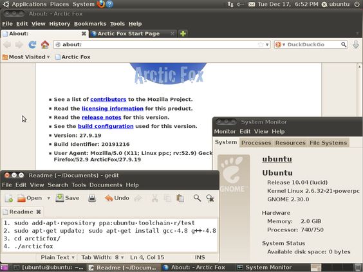Click the browser page vertical scrollbar
Viewport: 363px width, 272px height.
360,90
